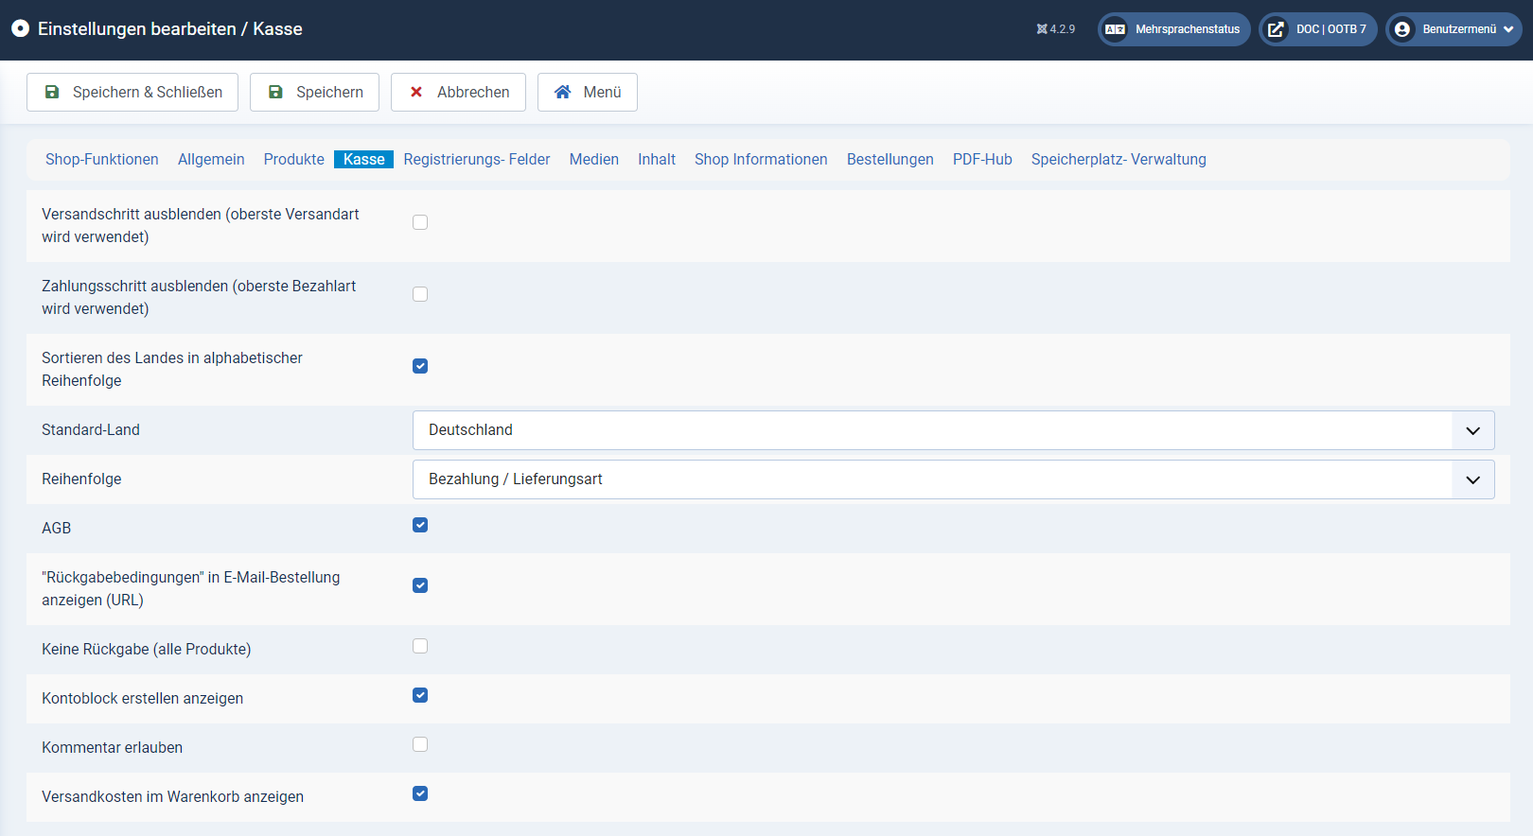This screenshot has height=836, width=1533.
Task: Click the Reihenfolge row label
Action: point(81,479)
